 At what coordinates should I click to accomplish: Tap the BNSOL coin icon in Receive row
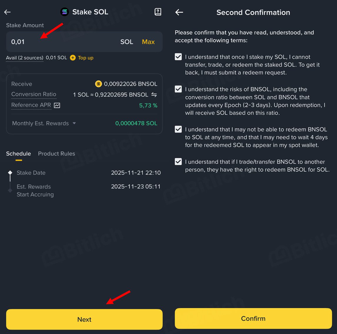98,84
